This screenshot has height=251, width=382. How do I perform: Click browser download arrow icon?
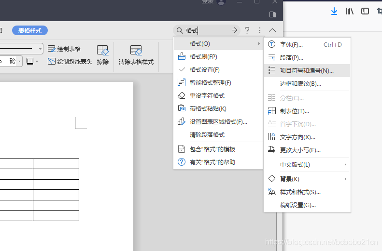coord(334,11)
